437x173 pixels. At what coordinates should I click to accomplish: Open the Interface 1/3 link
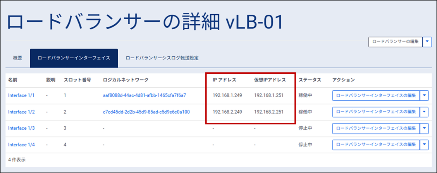[21, 128]
